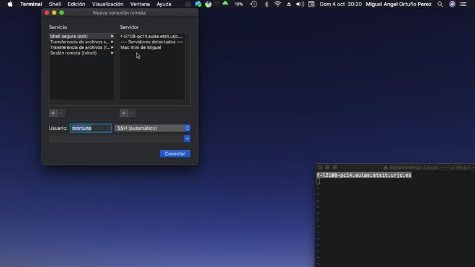Click the eject icon in menu bar
This screenshot has height=267, width=475.
289,4
